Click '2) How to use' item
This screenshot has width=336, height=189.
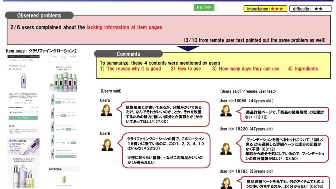[x=186, y=69]
